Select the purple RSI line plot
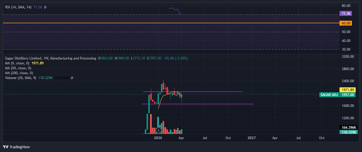This screenshot has width=362, height=152. click(175, 10)
